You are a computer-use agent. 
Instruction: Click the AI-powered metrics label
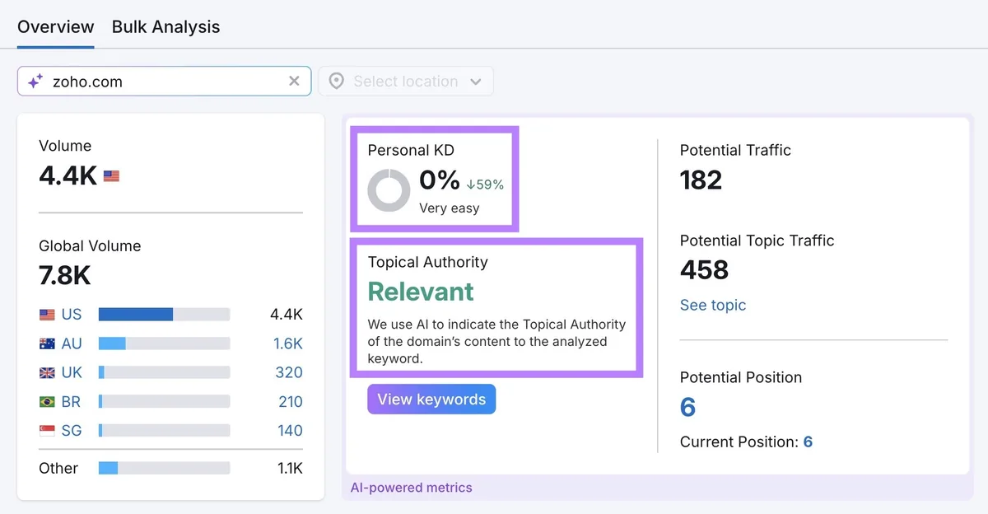(412, 488)
